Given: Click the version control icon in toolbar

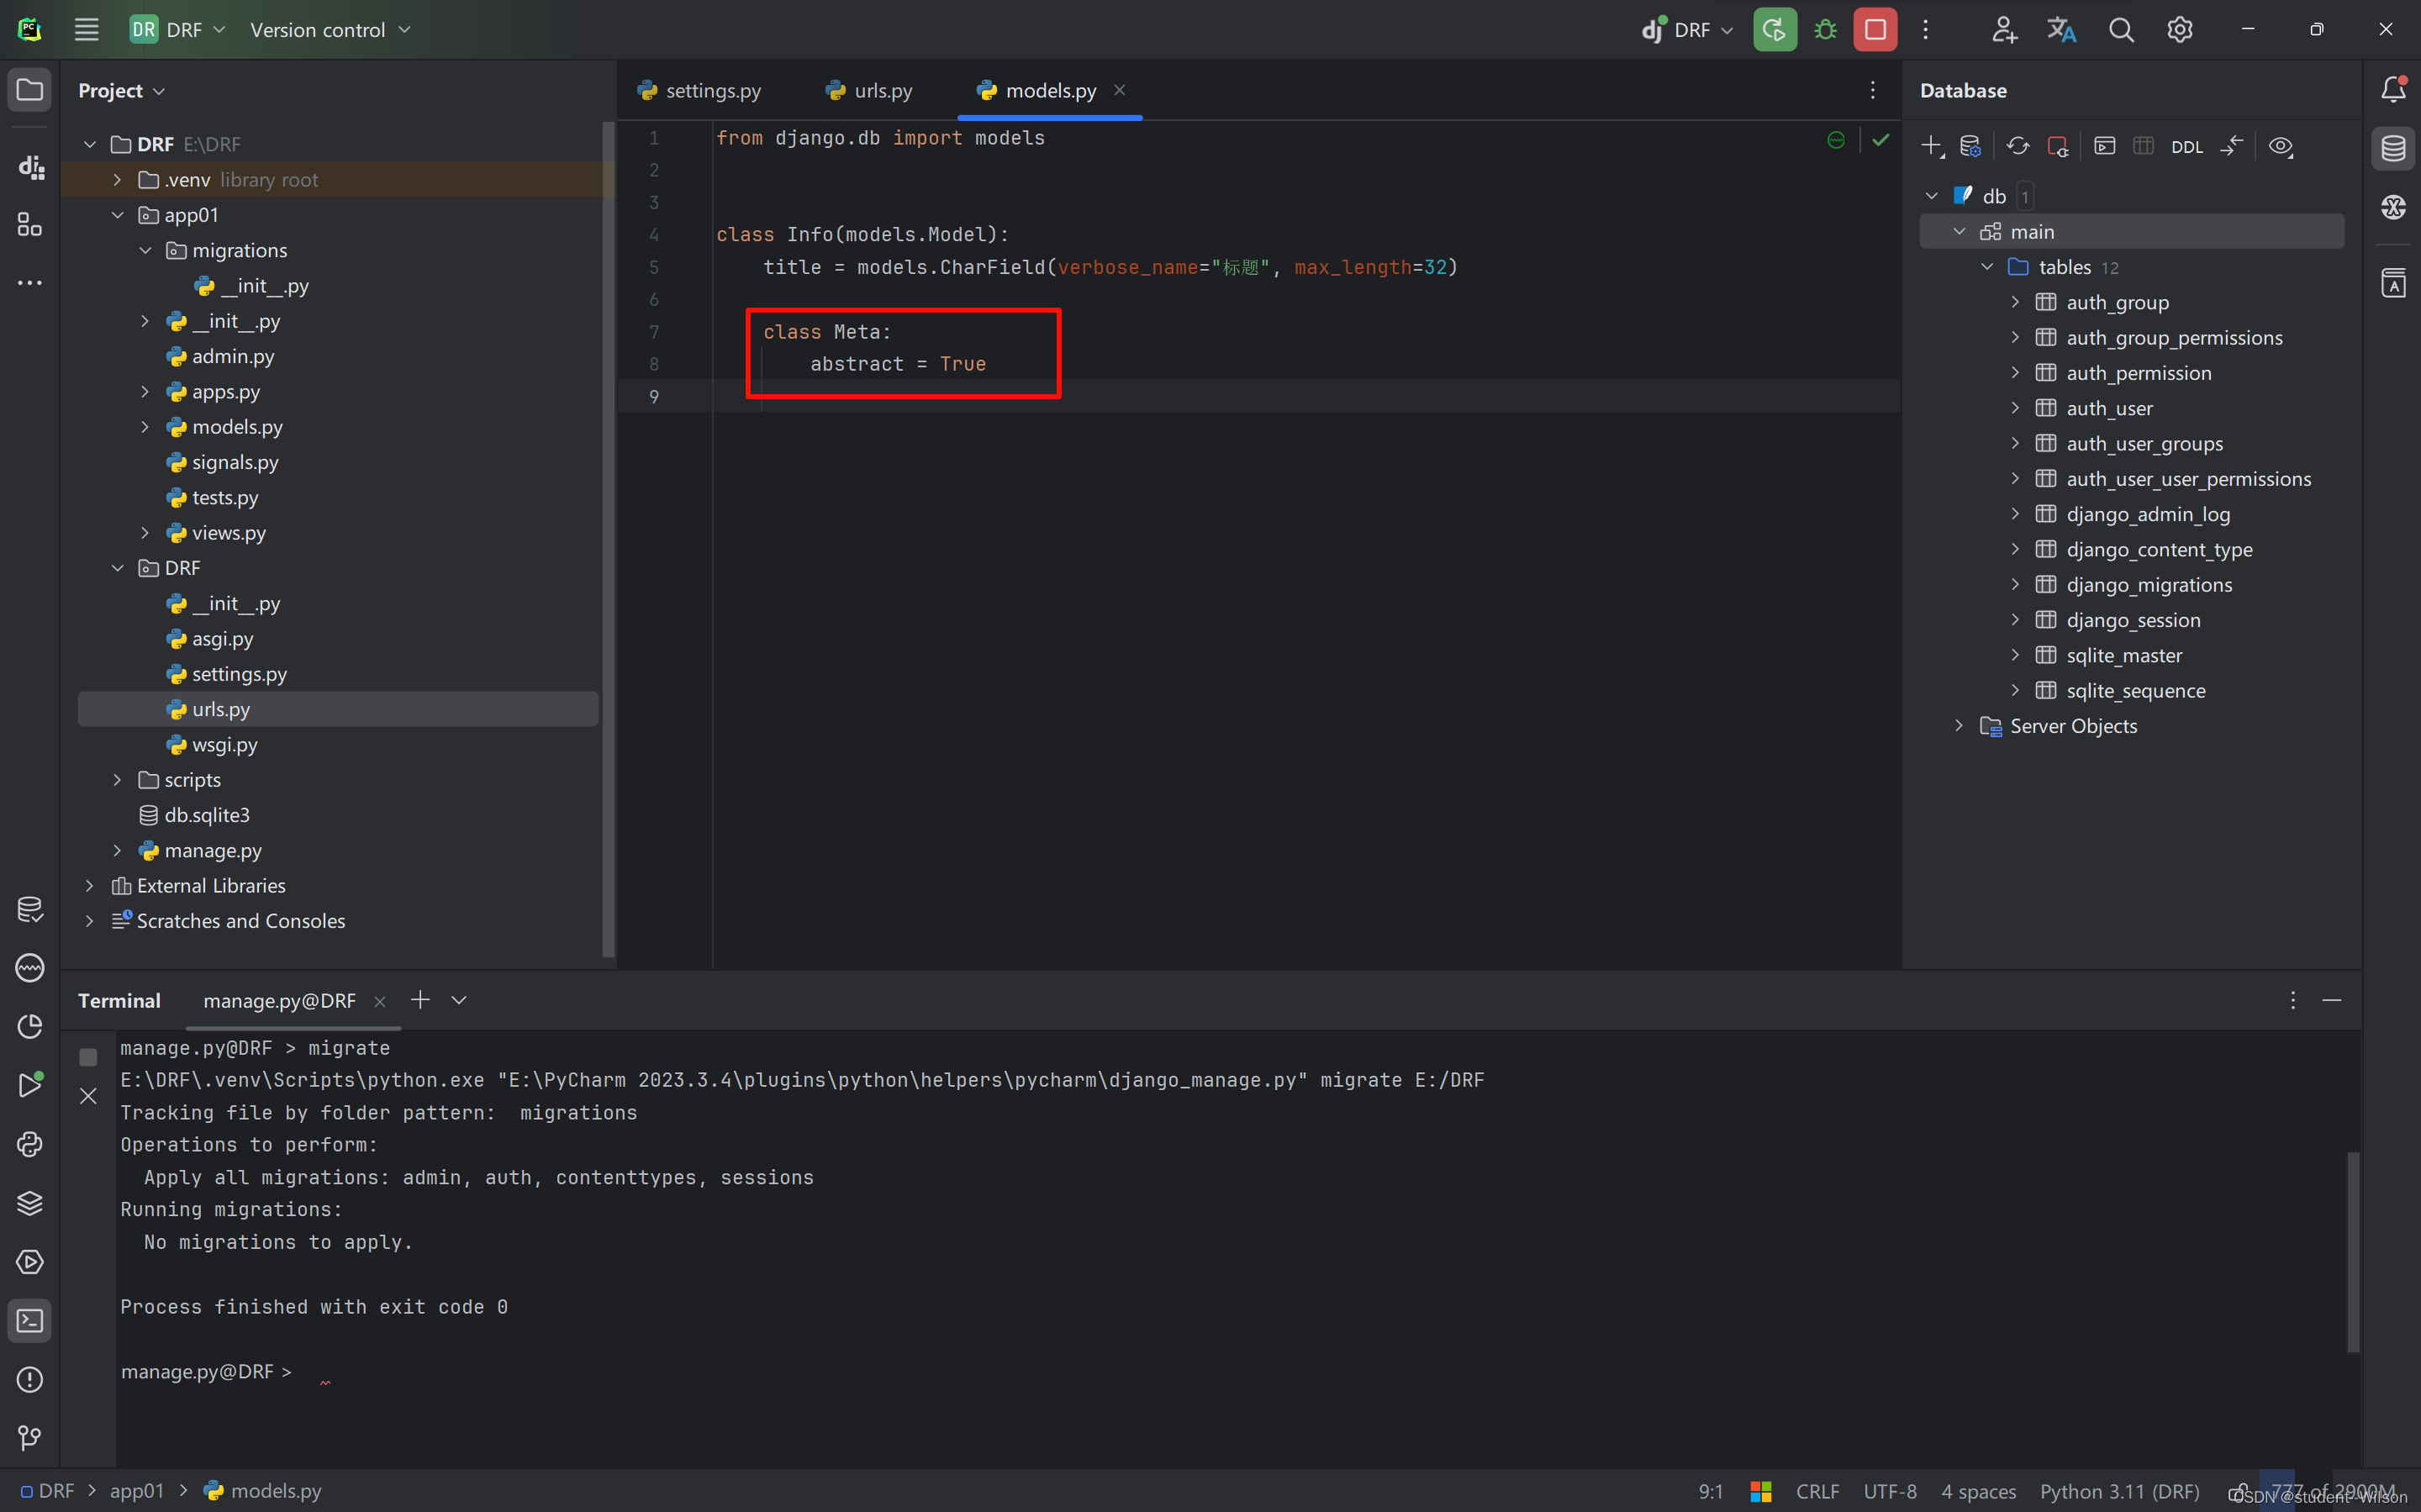Looking at the screenshot, I should click(x=320, y=29).
